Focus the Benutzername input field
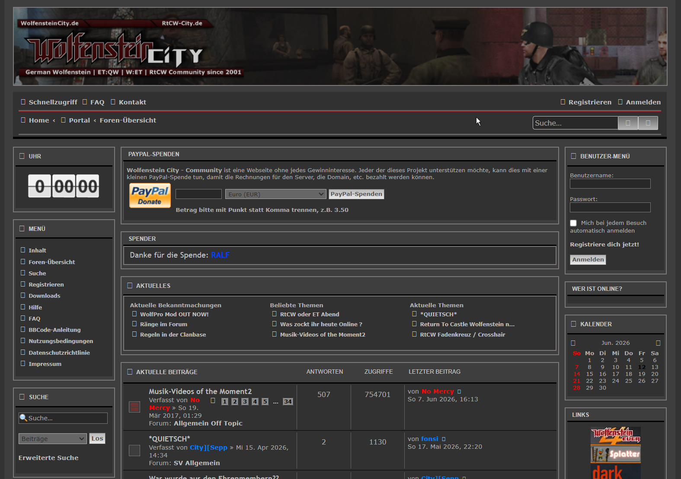Image resolution: width=681 pixels, height=479 pixels. (x=610, y=184)
